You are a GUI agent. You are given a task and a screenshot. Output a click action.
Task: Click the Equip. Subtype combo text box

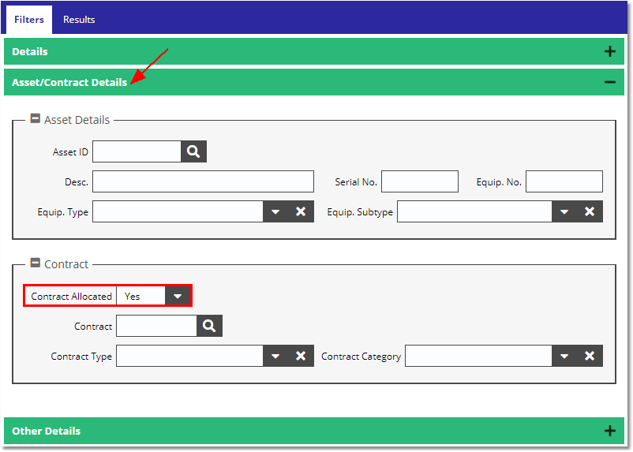click(475, 211)
